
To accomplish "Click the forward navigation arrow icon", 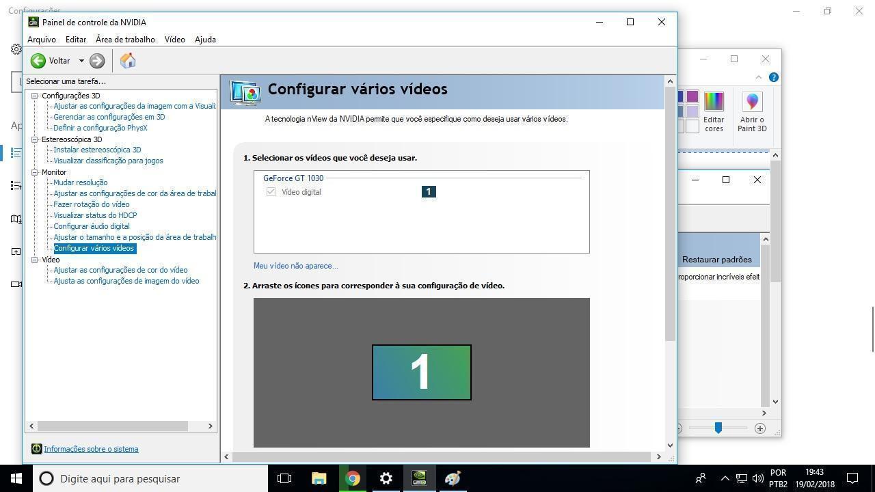I will click(97, 61).
